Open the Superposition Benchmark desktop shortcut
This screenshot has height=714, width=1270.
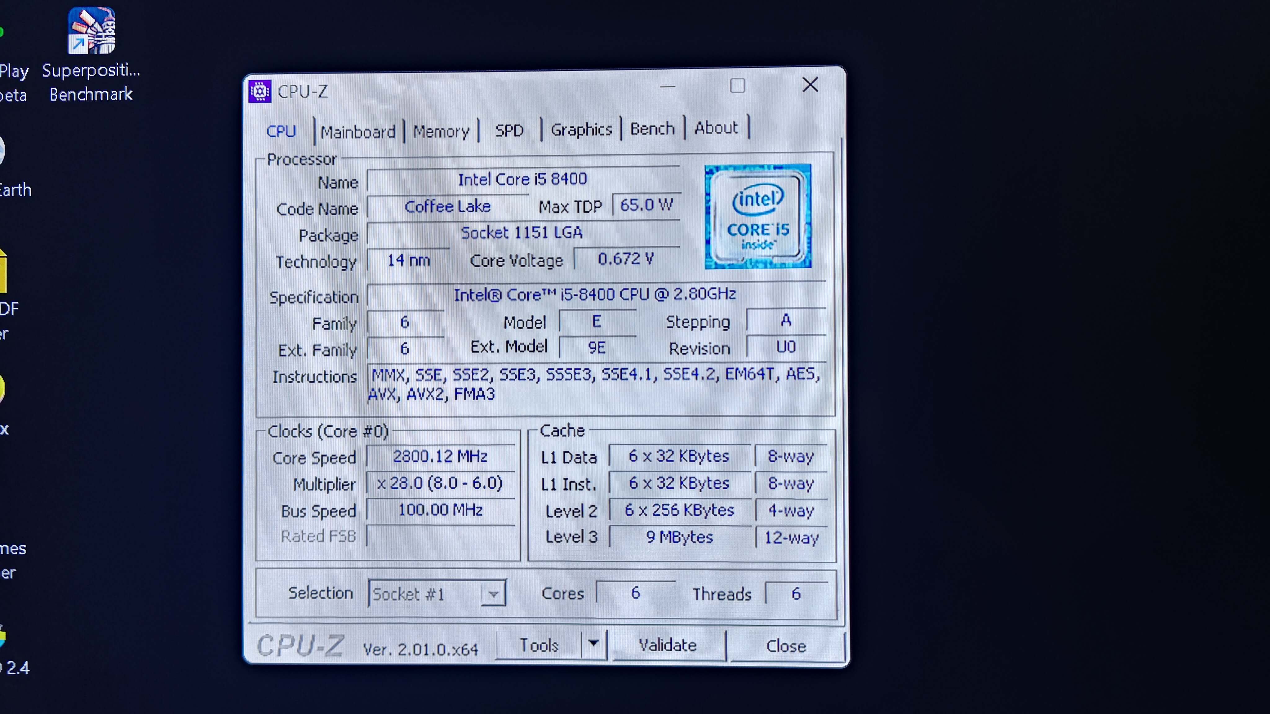tap(92, 54)
